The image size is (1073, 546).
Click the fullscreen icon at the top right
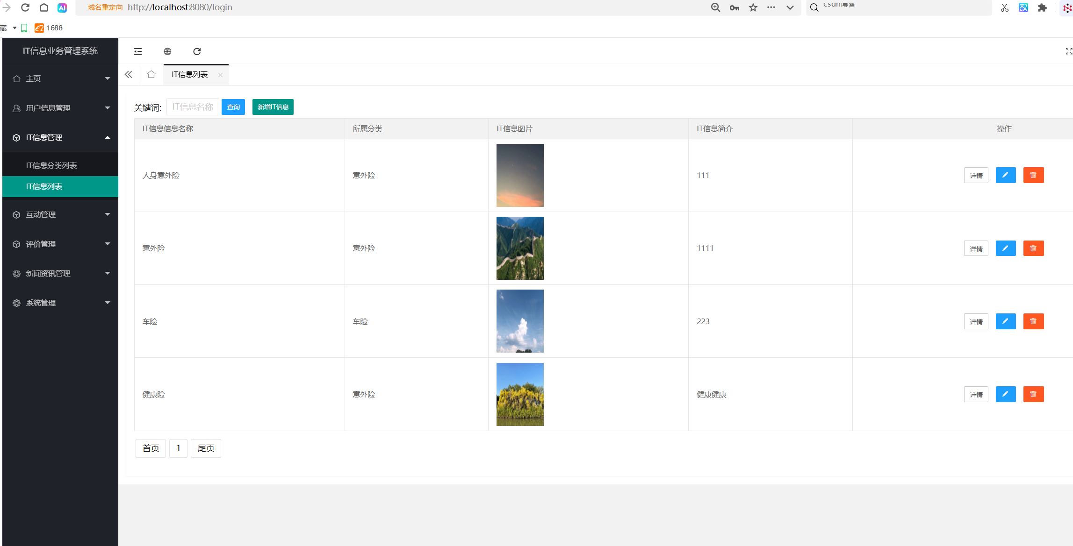click(x=1068, y=51)
